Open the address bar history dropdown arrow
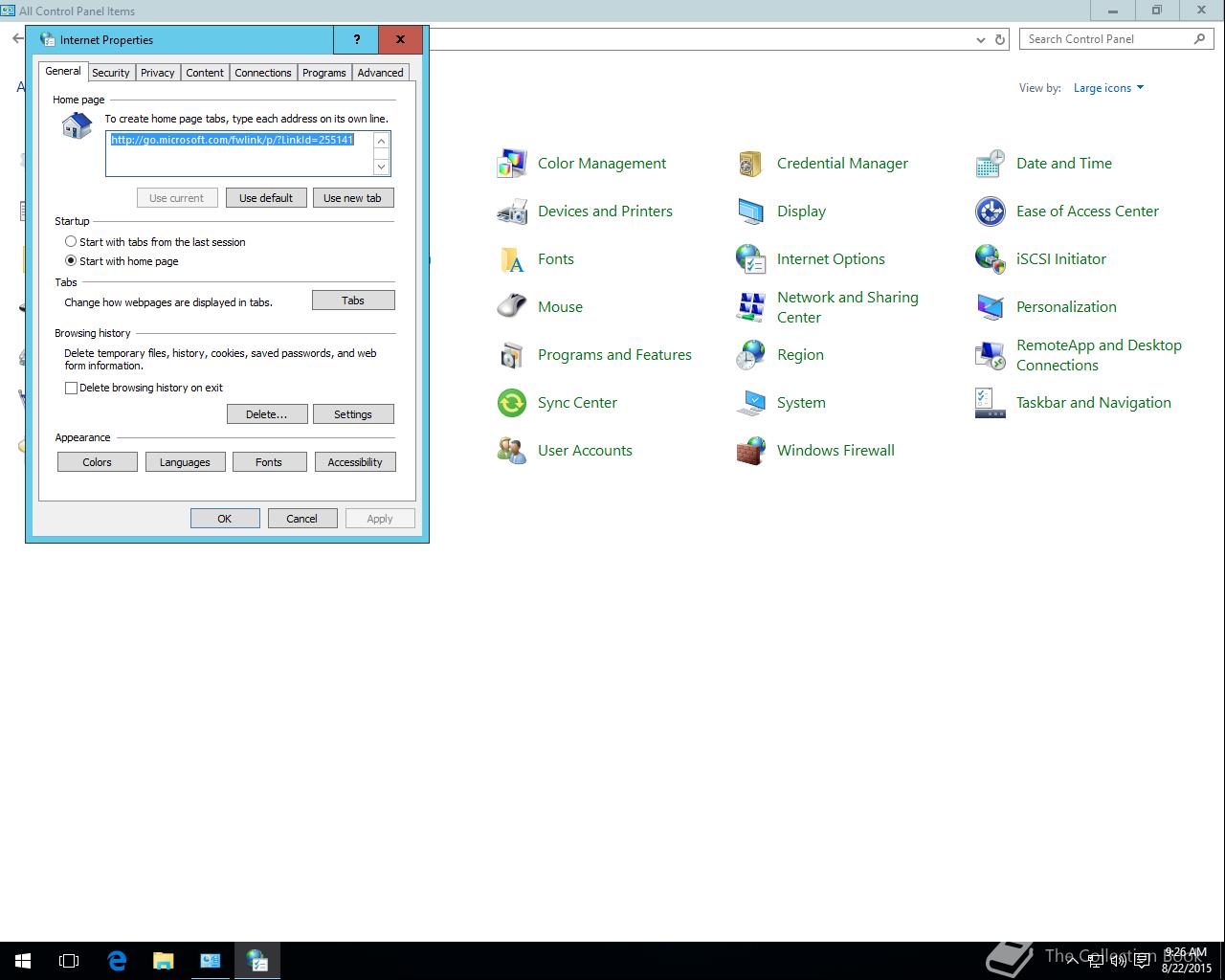The image size is (1225, 980). 980,39
